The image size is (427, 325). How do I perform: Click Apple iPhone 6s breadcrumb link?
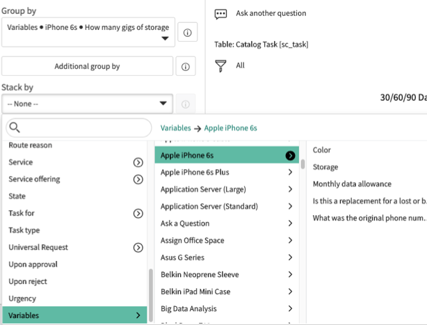[231, 128]
